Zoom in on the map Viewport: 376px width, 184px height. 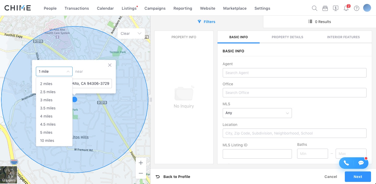click(141, 163)
